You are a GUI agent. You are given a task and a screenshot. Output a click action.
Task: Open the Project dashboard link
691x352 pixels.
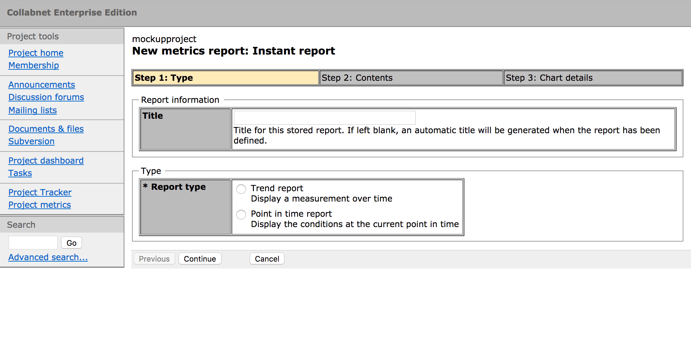click(46, 161)
